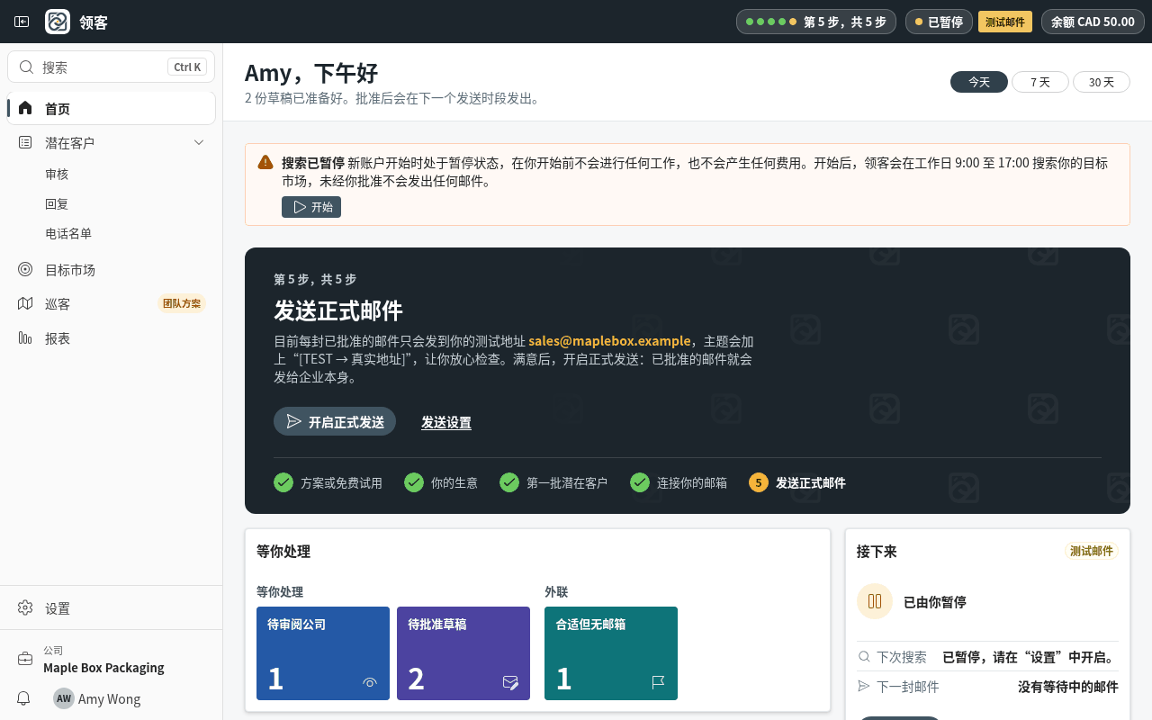Click the bar chart icon beside 报表
The height and width of the screenshot is (720, 1152).
point(25,337)
